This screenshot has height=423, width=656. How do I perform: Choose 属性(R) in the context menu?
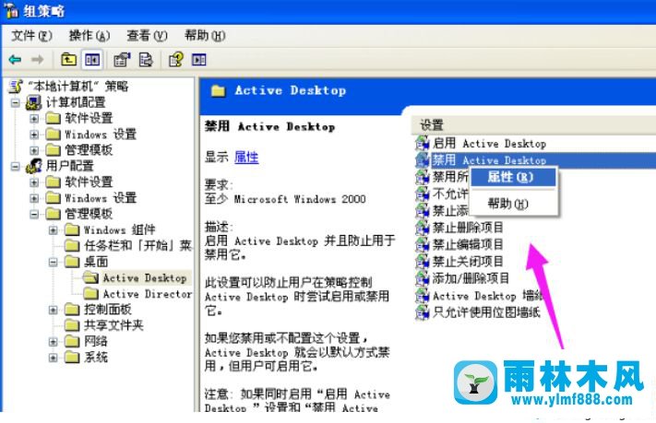[x=514, y=177]
